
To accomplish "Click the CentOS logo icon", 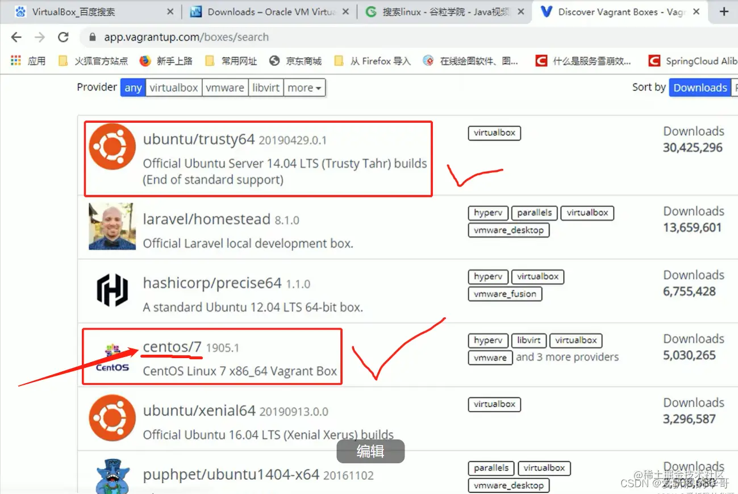I will coord(112,357).
